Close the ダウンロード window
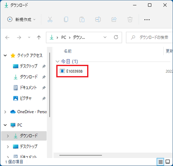Viewport: 173px width, 166px height. tap(165, 5)
